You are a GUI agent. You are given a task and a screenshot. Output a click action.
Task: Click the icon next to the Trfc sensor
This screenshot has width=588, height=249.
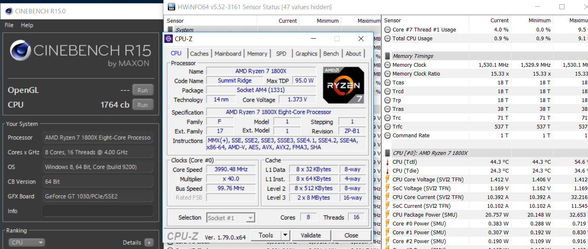(388, 127)
